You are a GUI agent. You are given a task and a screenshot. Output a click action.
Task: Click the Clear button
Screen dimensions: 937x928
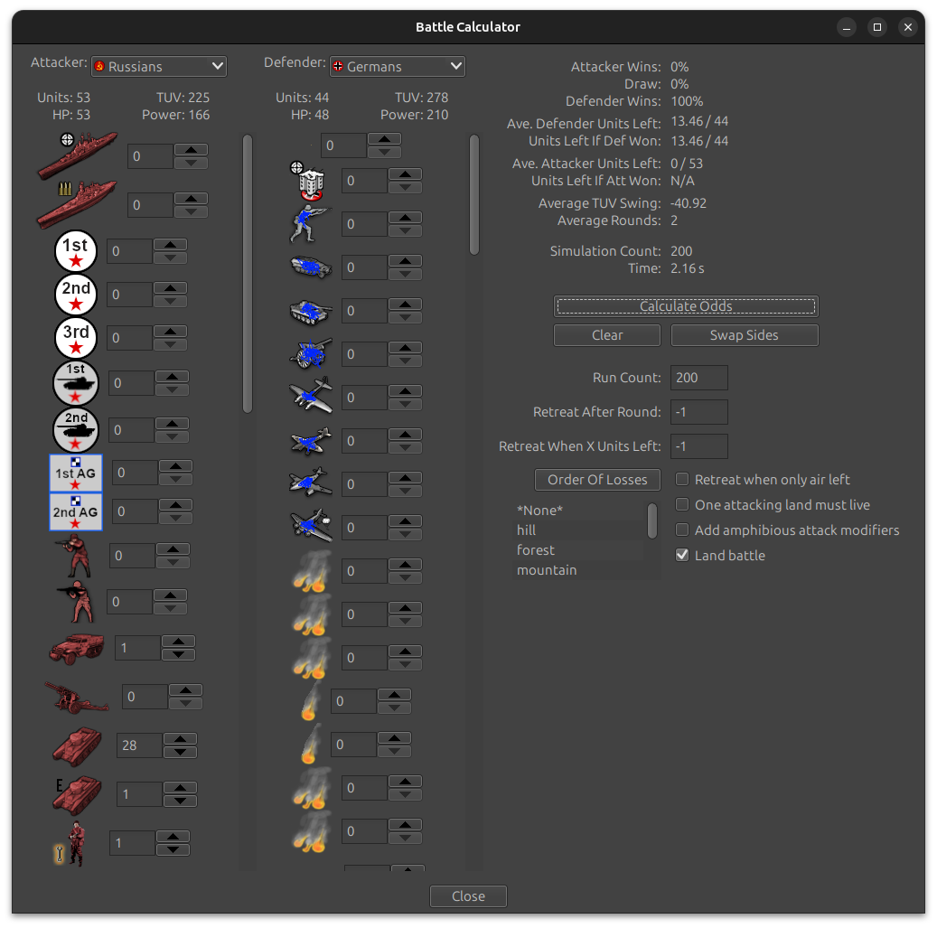[607, 335]
